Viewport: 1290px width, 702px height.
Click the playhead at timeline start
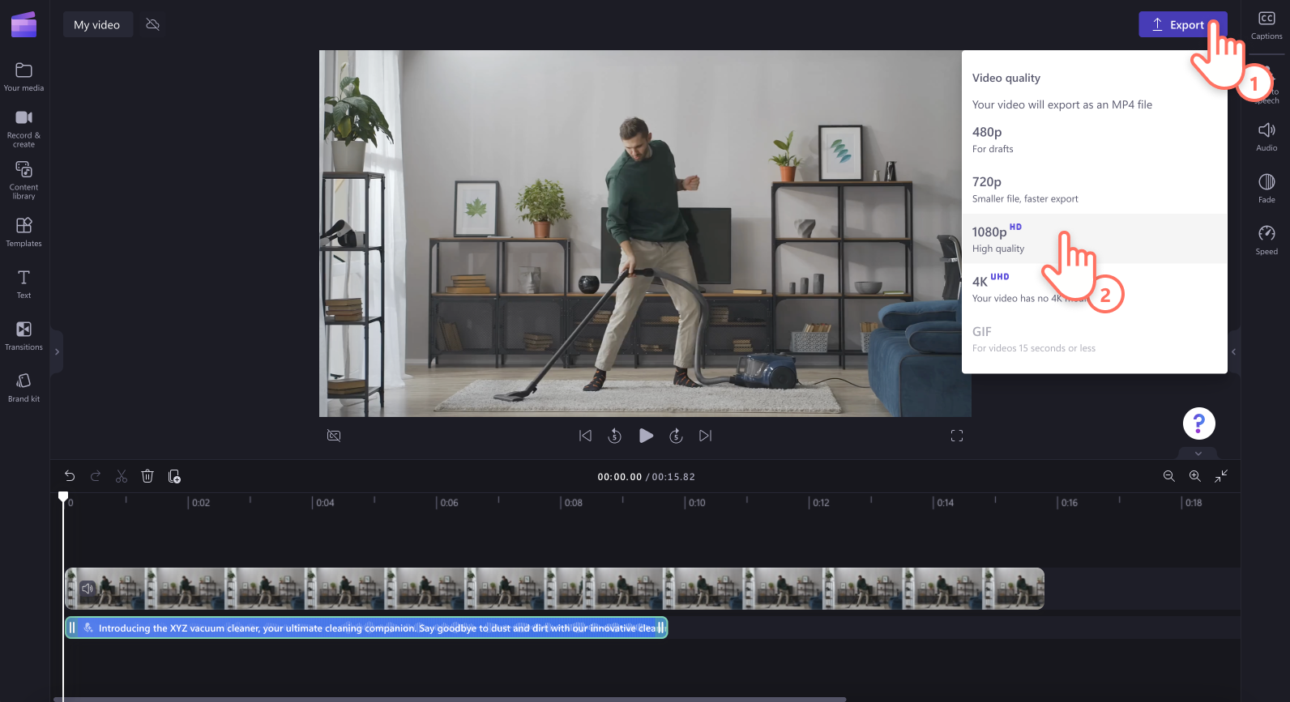coord(63,496)
